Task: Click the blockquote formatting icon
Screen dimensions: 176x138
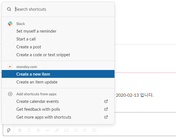Action: pyautogui.click(x=85, y=130)
